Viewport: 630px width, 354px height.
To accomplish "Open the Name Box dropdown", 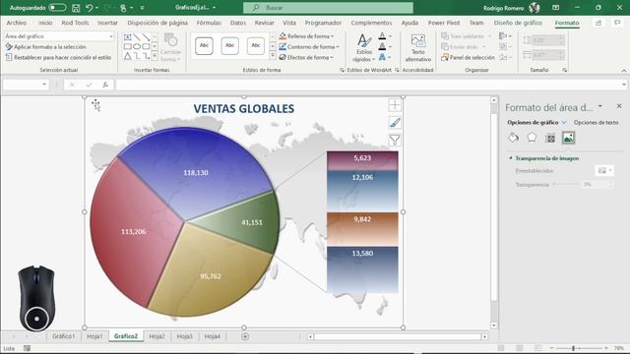I will point(43,85).
